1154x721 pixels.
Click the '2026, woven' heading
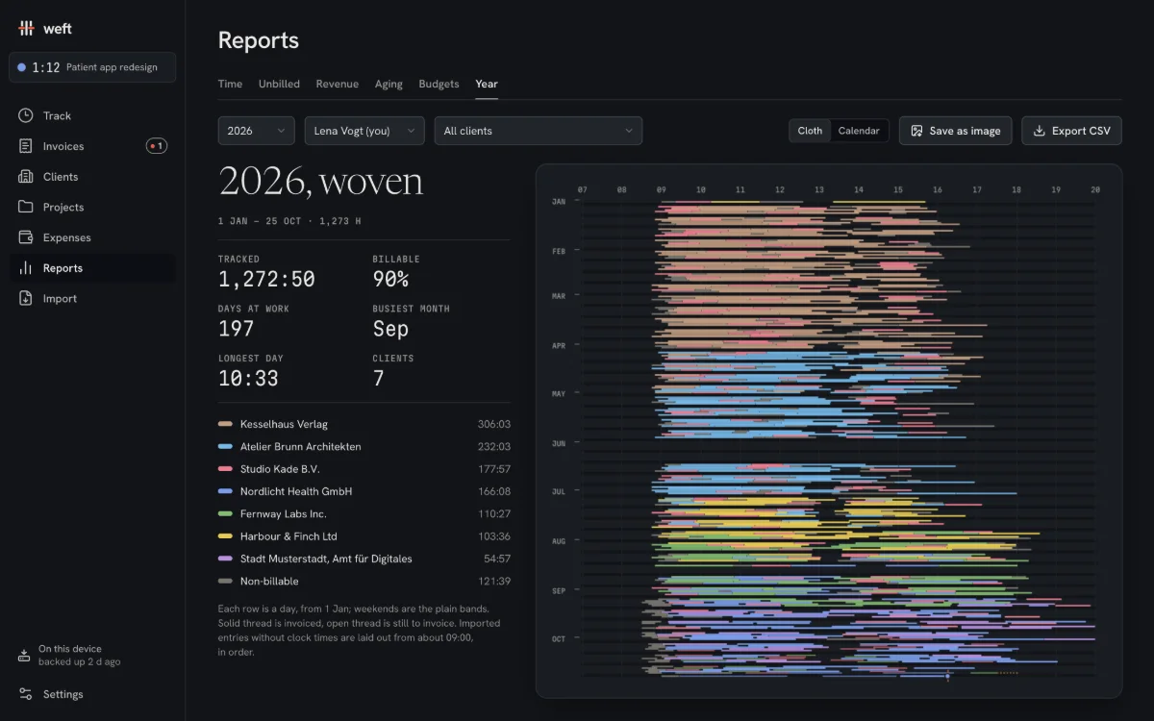[320, 182]
